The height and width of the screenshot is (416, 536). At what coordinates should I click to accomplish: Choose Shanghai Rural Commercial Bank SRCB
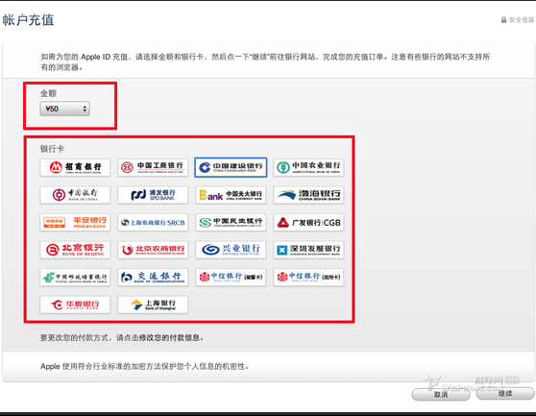tap(153, 223)
